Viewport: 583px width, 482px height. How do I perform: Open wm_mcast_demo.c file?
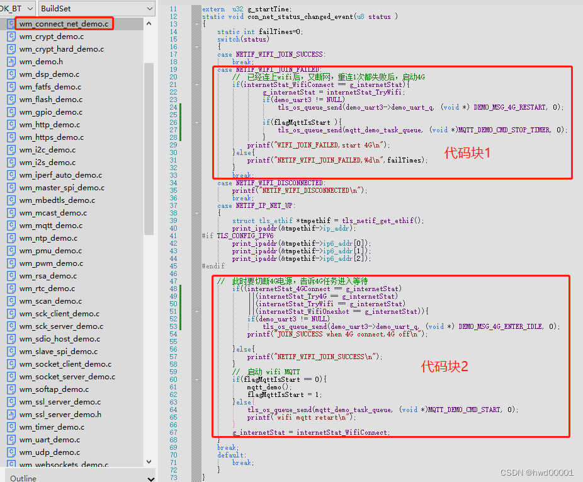tap(53, 213)
